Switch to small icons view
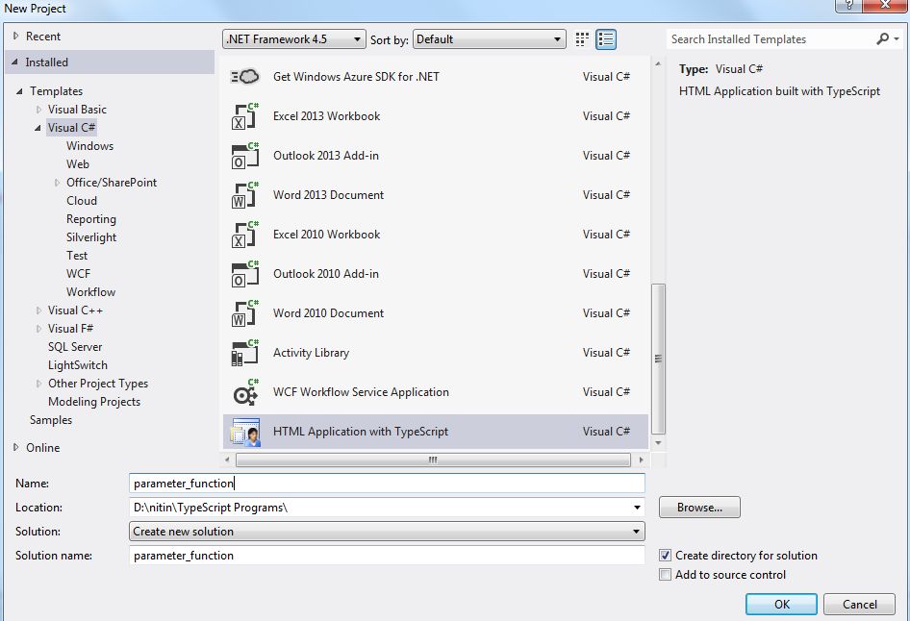The height and width of the screenshot is (621, 910). 582,38
